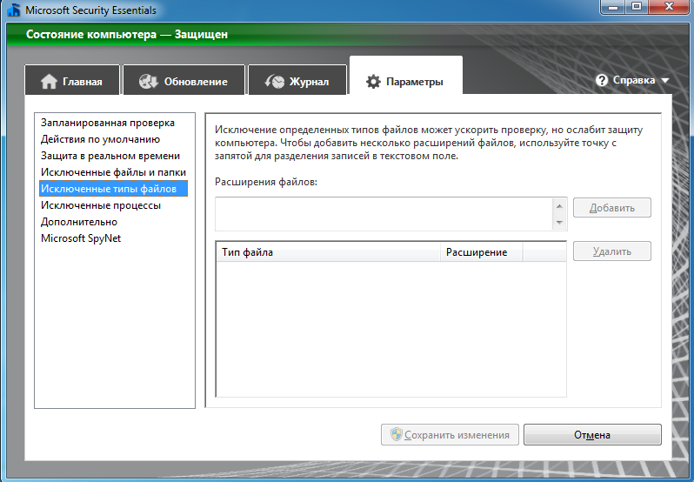Open Защита в реальном времени settings

pyautogui.click(x=110, y=156)
